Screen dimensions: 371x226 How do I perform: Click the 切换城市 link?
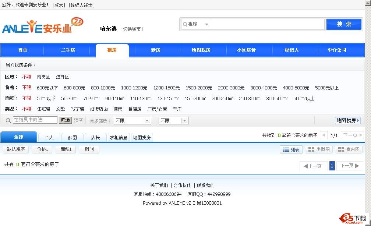132,29
